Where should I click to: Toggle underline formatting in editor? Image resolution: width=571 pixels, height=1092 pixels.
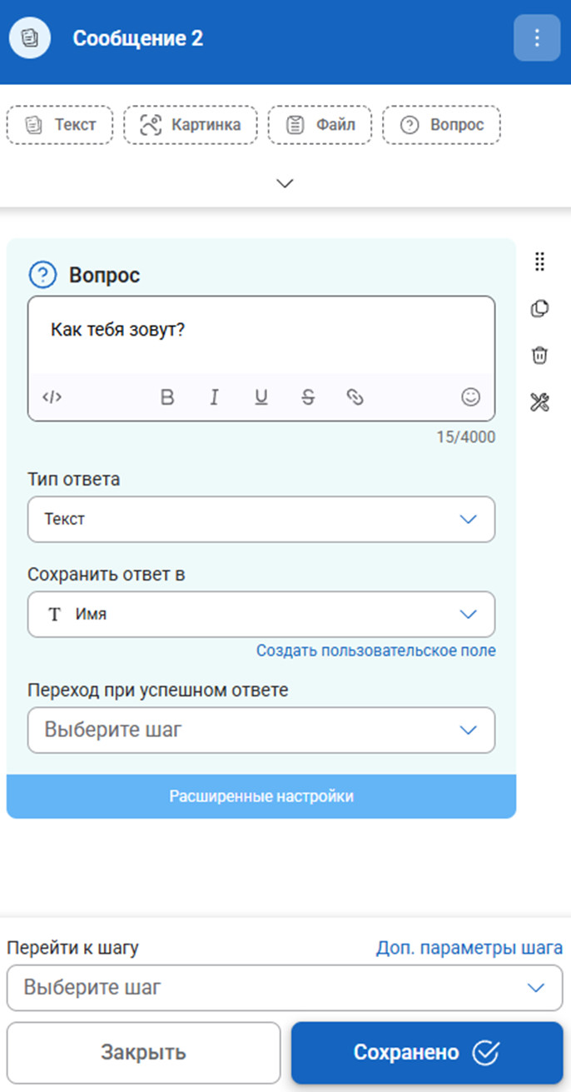click(x=261, y=397)
